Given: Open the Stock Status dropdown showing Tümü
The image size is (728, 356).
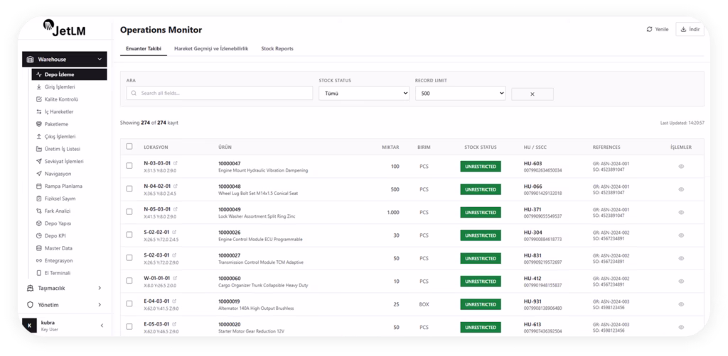Looking at the screenshot, I should pyautogui.click(x=363, y=94).
